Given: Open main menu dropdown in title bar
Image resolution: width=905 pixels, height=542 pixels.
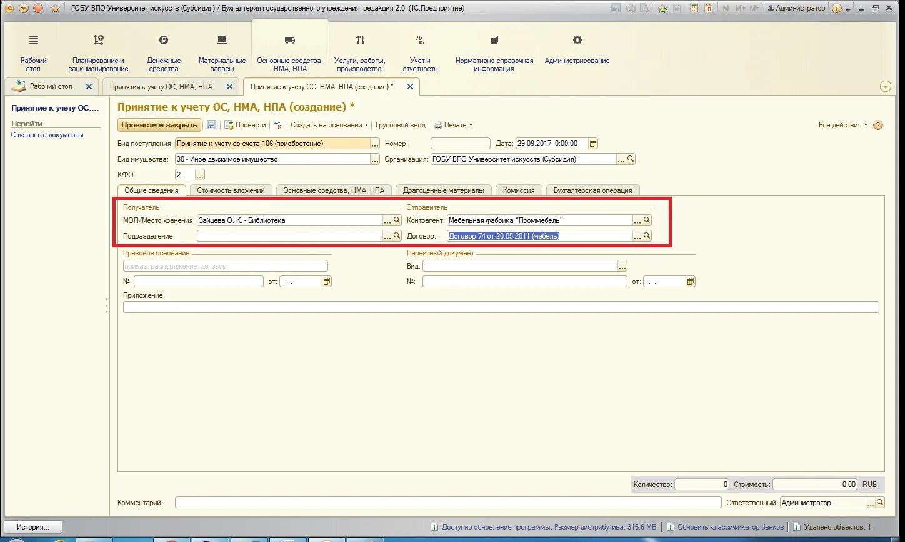Looking at the screenshot, I should tap(24, 8).
